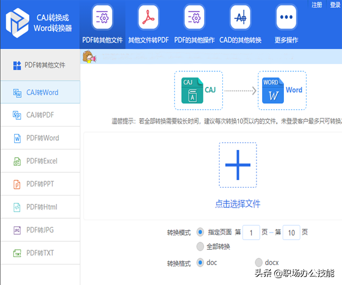This screenshot has height=285, width=342.
Task: Click the 其他文件转PDF top tab label
Action: tap(148, 40)
